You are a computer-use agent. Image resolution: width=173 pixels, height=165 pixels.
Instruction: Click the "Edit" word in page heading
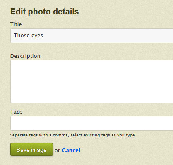click(x=18, y=12)
